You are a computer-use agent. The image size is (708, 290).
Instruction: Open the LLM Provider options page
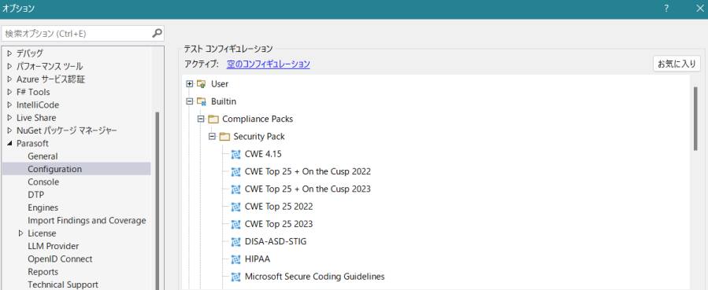(54, 246)
